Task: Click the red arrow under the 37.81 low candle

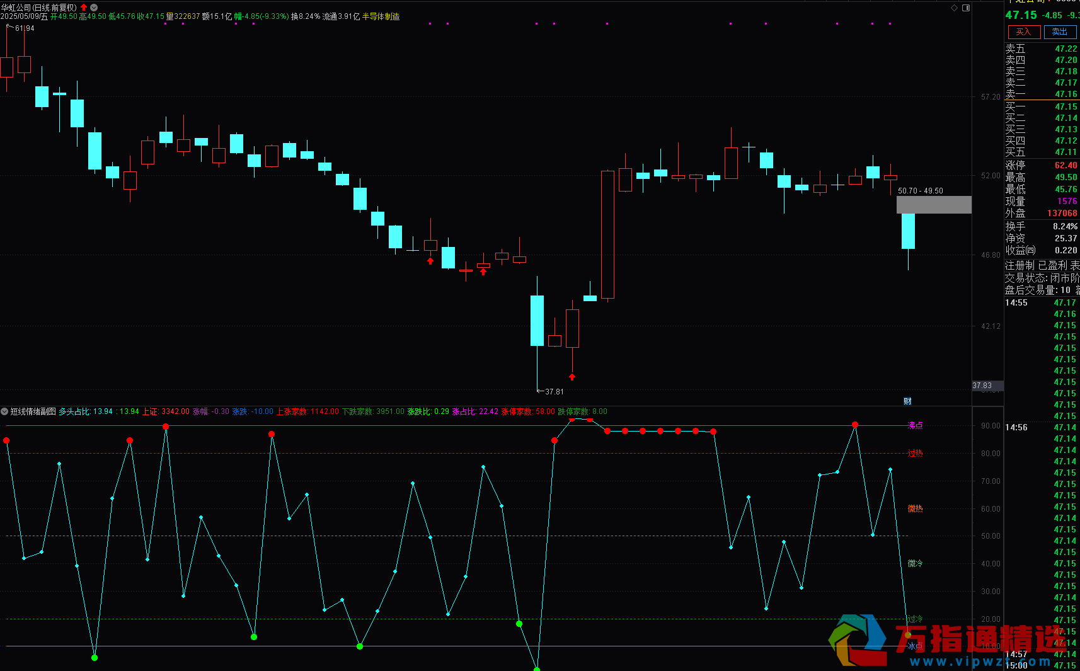Action: (x=572, y=377)
